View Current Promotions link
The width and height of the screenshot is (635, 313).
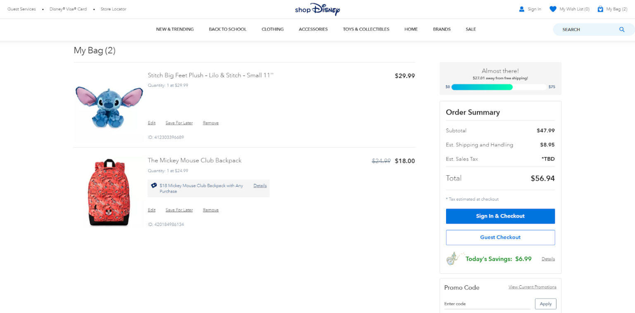[532, 286]
